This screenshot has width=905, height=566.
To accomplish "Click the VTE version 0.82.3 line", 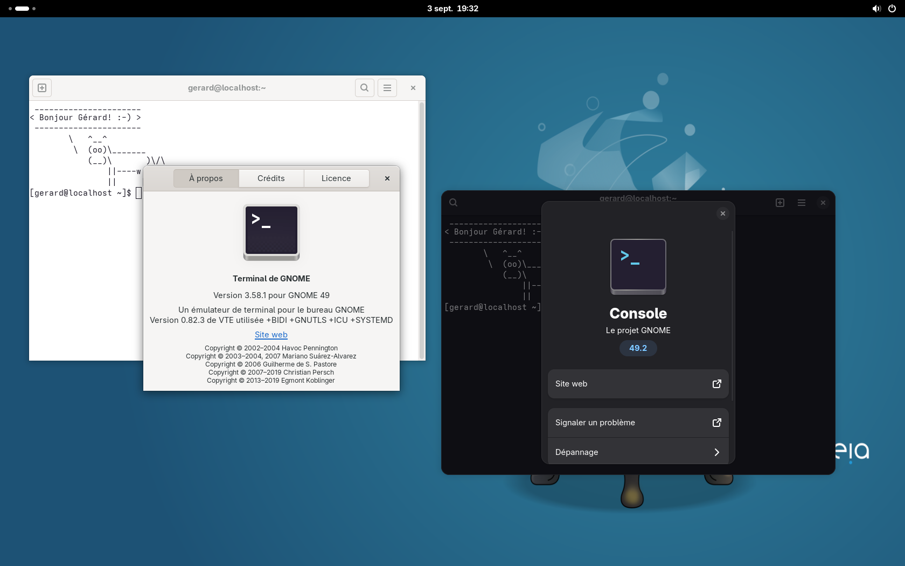I will pyautogui.click(x=271, y=320).
